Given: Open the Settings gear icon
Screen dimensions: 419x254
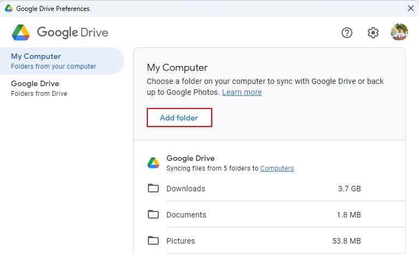Looking at the screenshot, I should coord(373,33).
